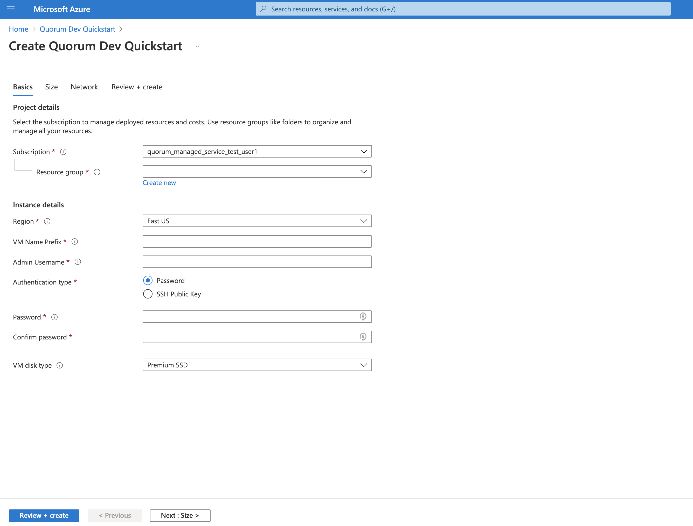Select SSH Public Key authentication type
Image resolution: width=693 pixels, height=526 pixels.
point(147,293)
